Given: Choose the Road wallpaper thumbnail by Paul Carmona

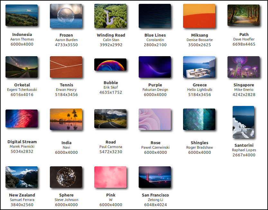Looking at the screenshot, I should pyautogui.click(x=110, y=118).
